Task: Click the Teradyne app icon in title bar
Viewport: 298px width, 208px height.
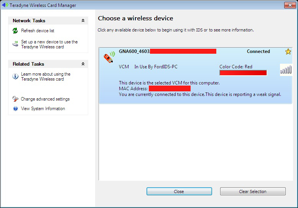Action: click(x=5, y=5)
